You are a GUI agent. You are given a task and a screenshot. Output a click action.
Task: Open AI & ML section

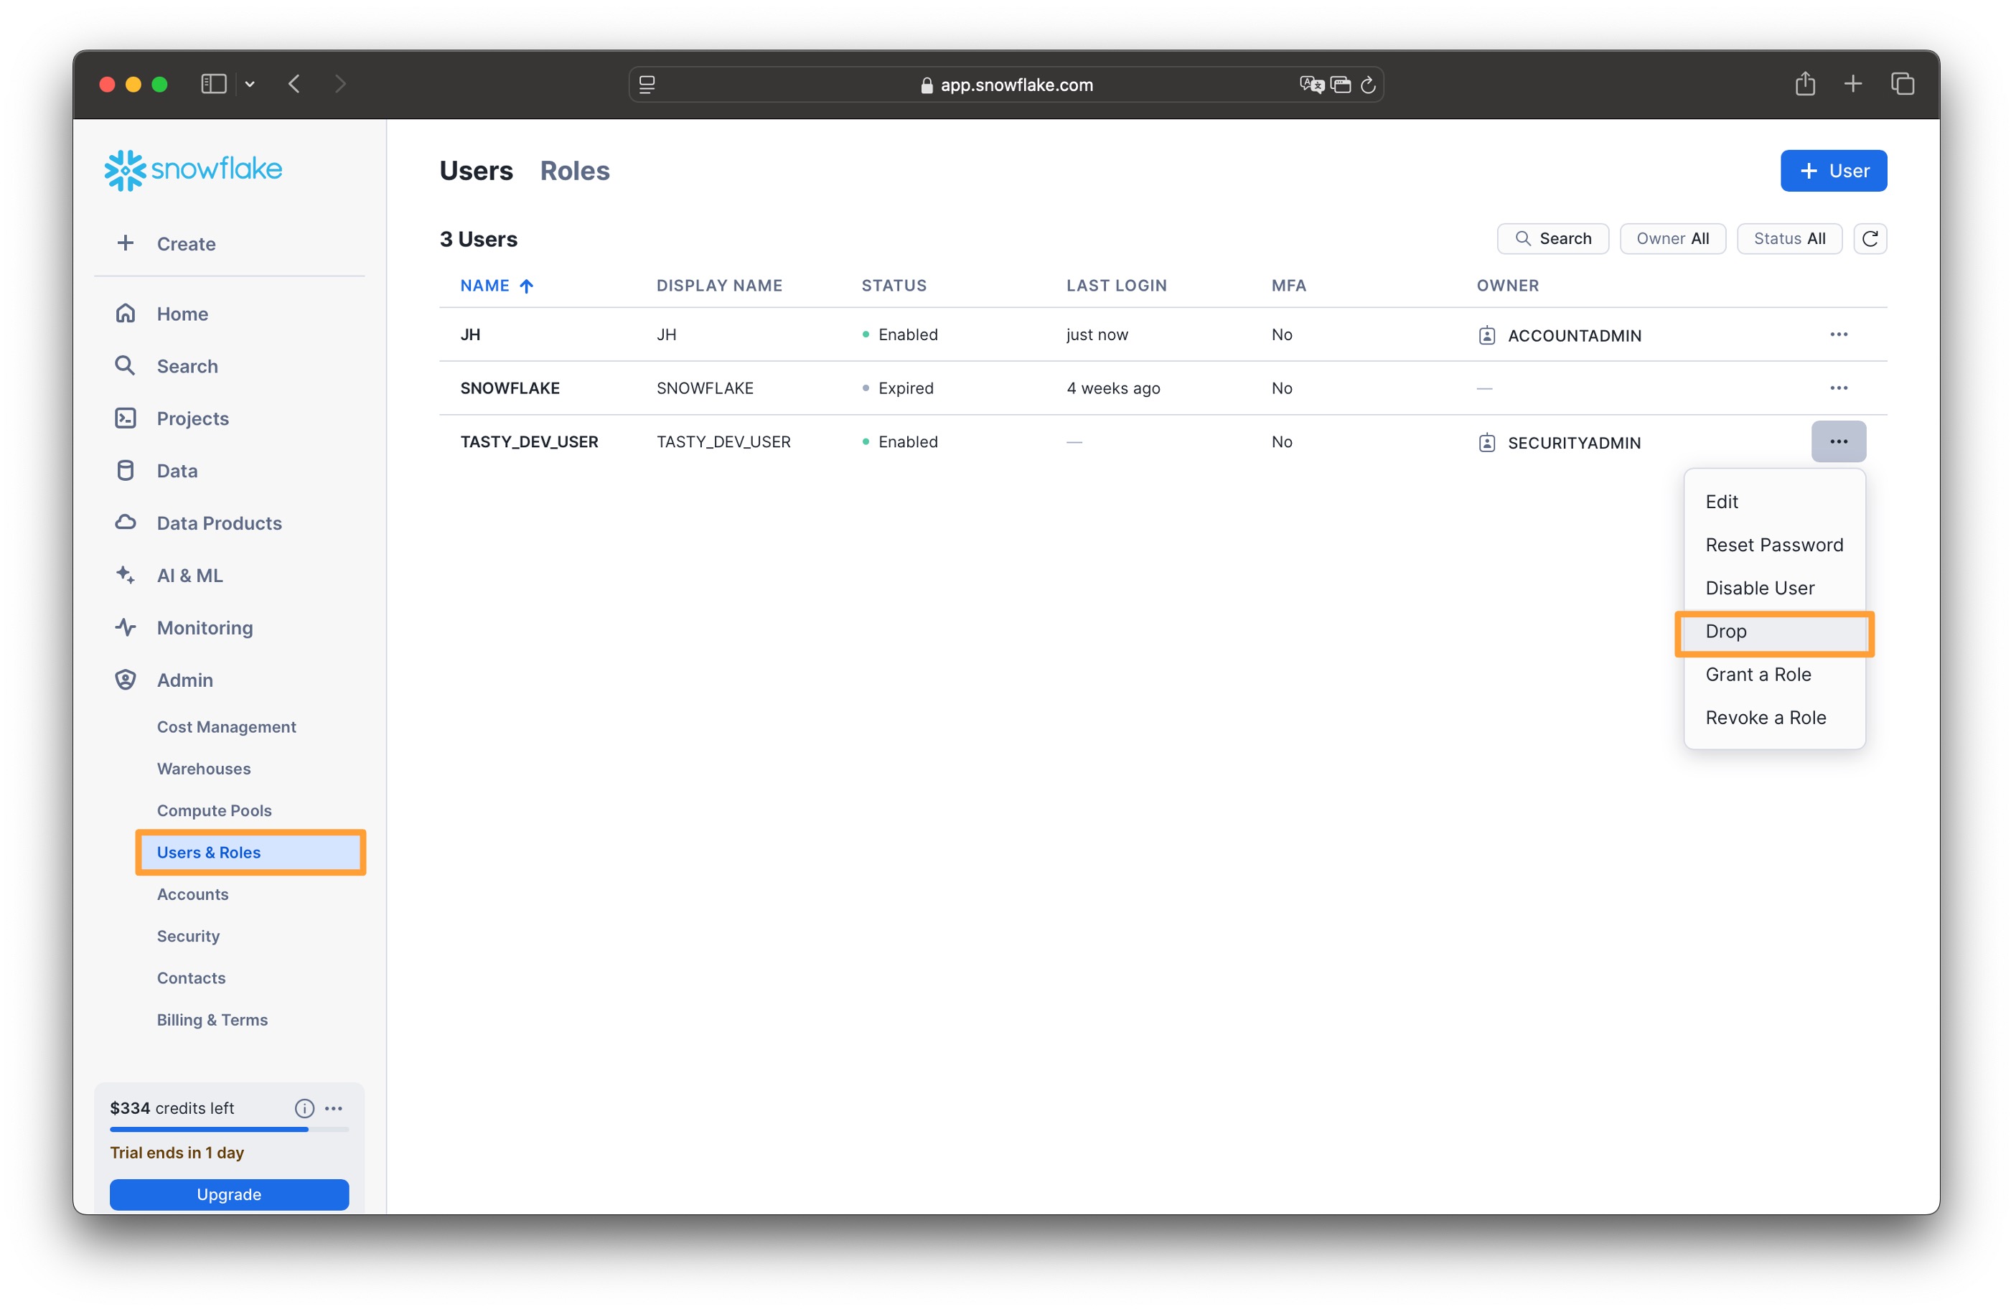[x=189, y=575]
